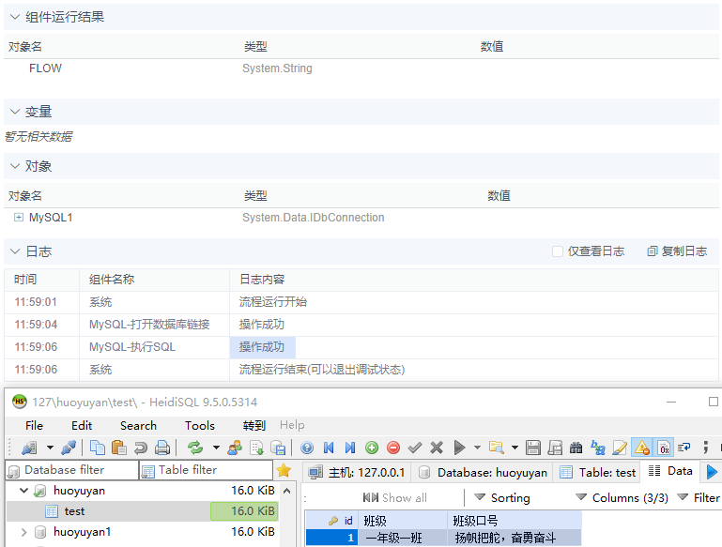The image size is (722, 547).
Task: Open the session manager dropdown arrow
Action: click(x=50, y=448)
